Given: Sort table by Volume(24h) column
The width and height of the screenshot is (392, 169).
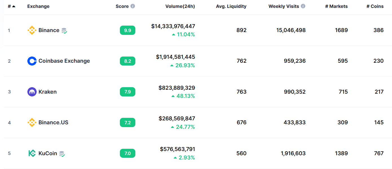Looking at the screenshot, I should click(180, 6).
